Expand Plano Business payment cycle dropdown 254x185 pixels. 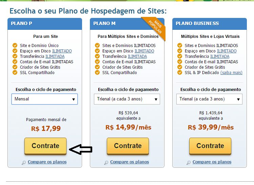[209, 99]
